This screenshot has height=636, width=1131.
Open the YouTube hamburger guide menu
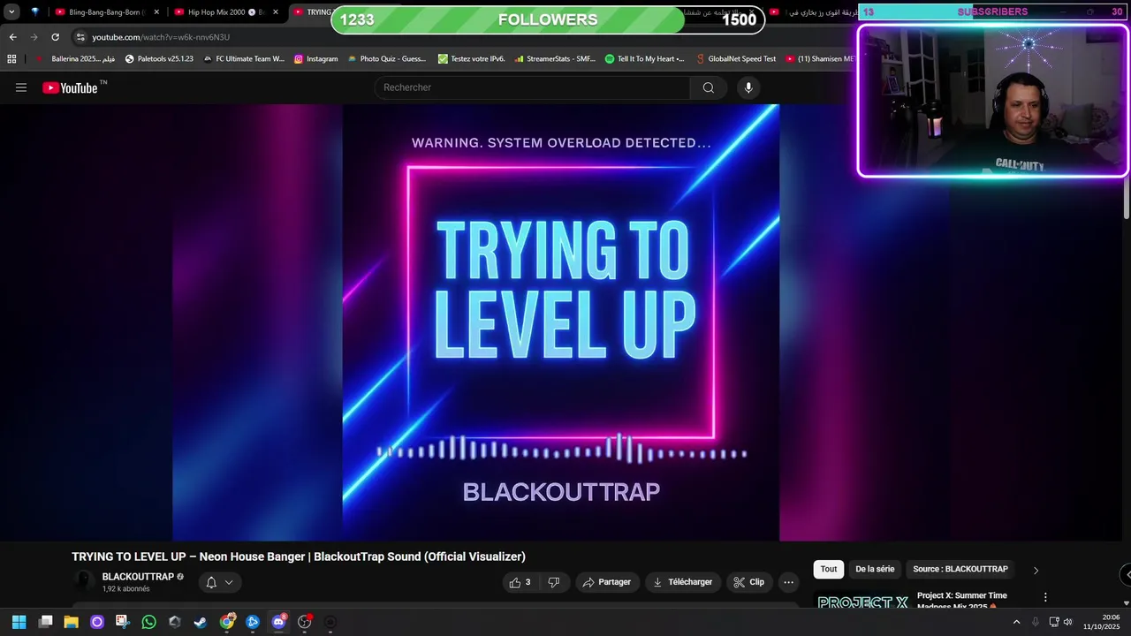click(21, 87)
